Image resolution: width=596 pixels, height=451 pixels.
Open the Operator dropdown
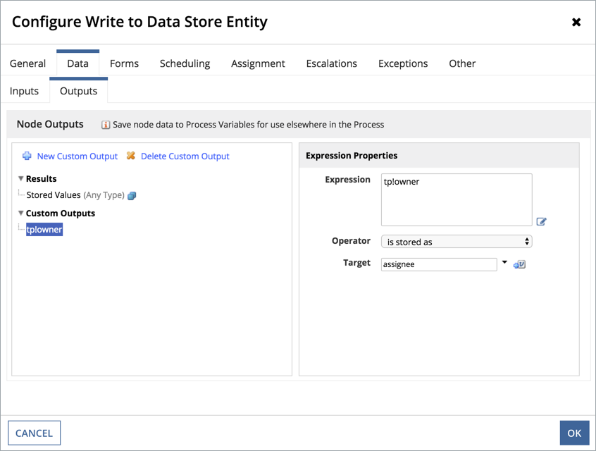point(456,242)
